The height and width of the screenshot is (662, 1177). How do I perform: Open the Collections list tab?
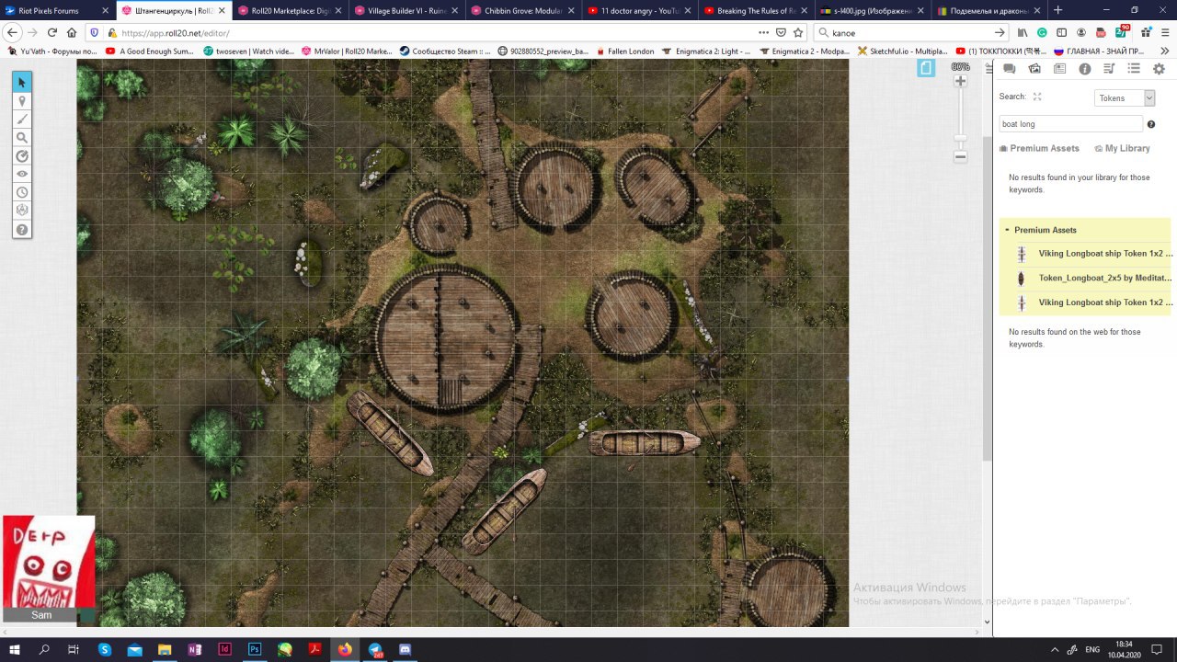[x=1134, y=69]
